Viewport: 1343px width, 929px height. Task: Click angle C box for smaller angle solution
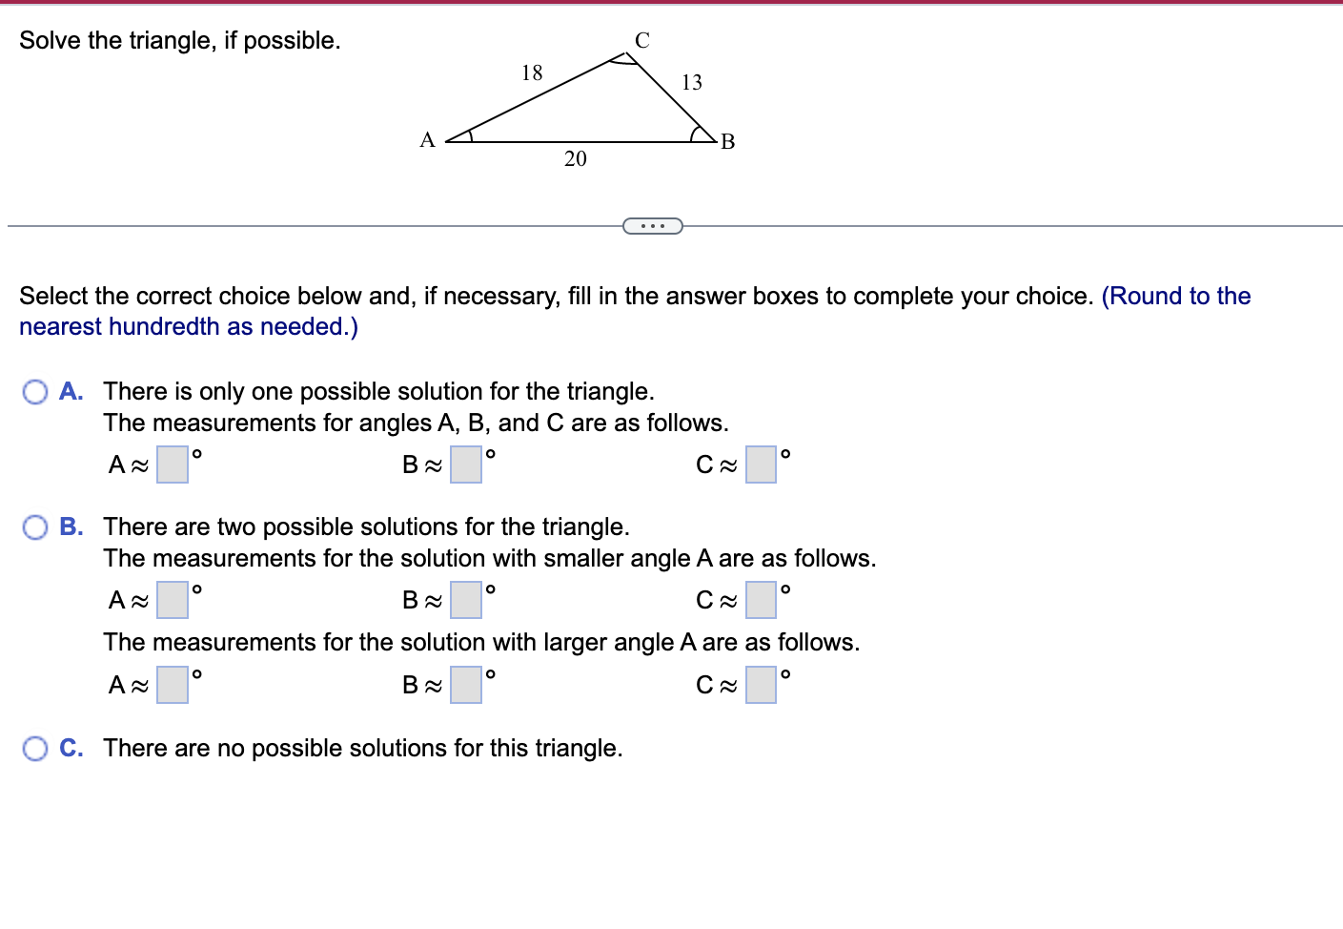761,601
